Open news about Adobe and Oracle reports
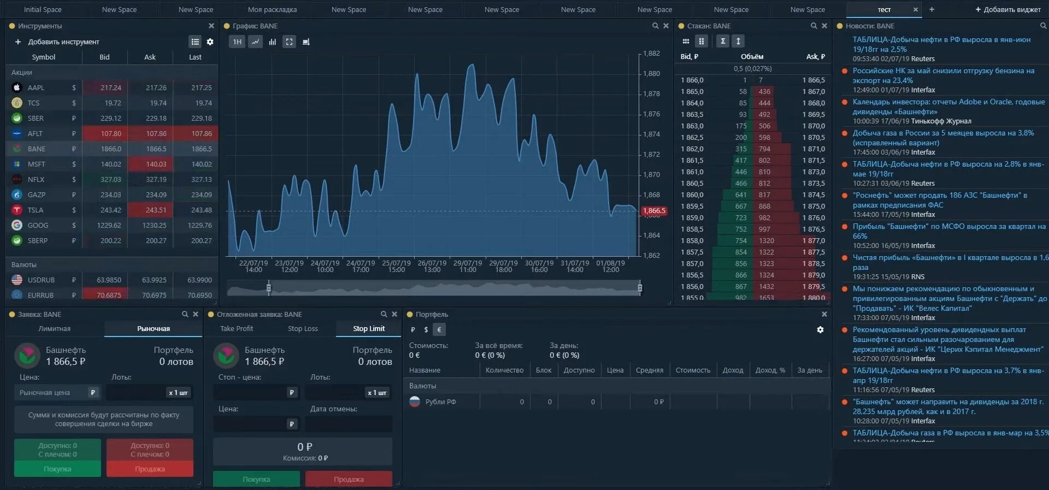 point(948,107)
